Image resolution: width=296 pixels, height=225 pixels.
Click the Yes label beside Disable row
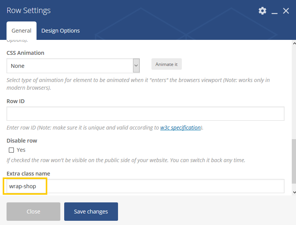(x=21, y=150)
